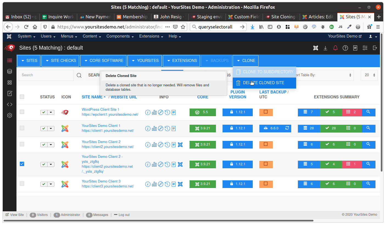Expand the SITE CHECKS dropdown

pos(60,61)
